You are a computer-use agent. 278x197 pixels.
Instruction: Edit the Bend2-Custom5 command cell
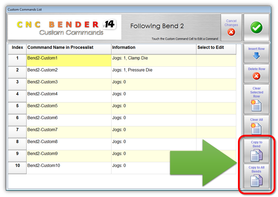click(69, 108)
